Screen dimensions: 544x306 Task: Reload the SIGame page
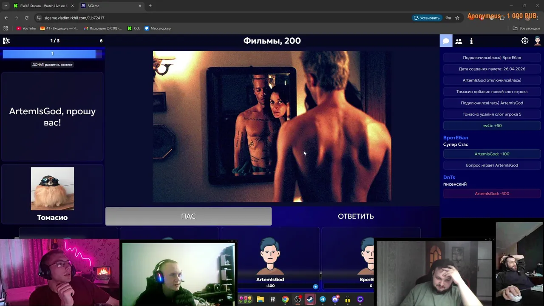click(26, 18)
